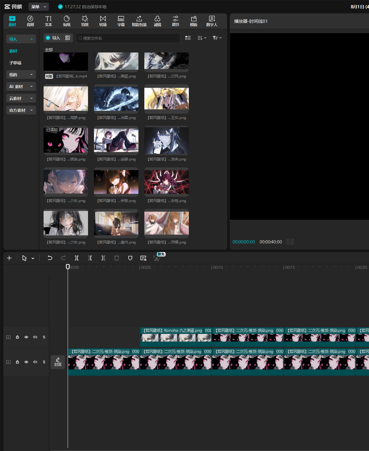Expand the 我的 section
The width and height of the screenshot is (369, 451).
(21, 74)
